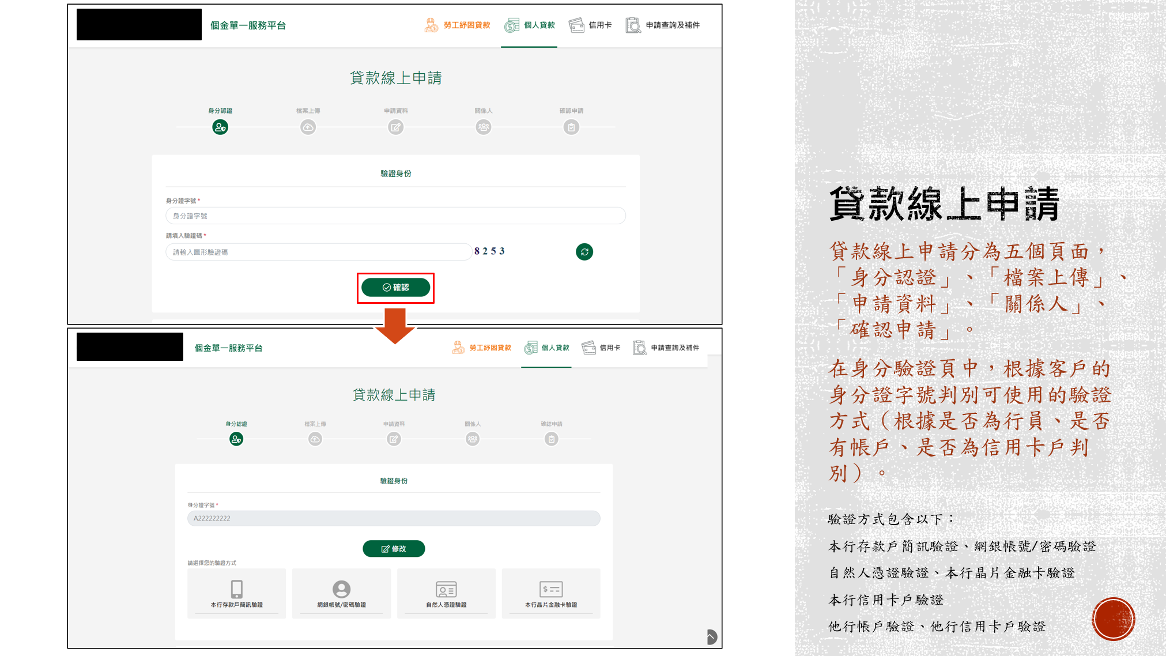This screenshot has height=656, width=1166.
Task: Click the text line 本行信用卡戶驗證
Action: [x=886, y=600]
